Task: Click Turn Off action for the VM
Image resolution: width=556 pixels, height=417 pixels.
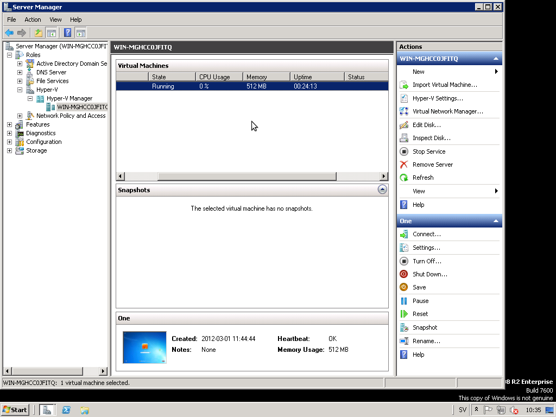Action: point(427,261)
